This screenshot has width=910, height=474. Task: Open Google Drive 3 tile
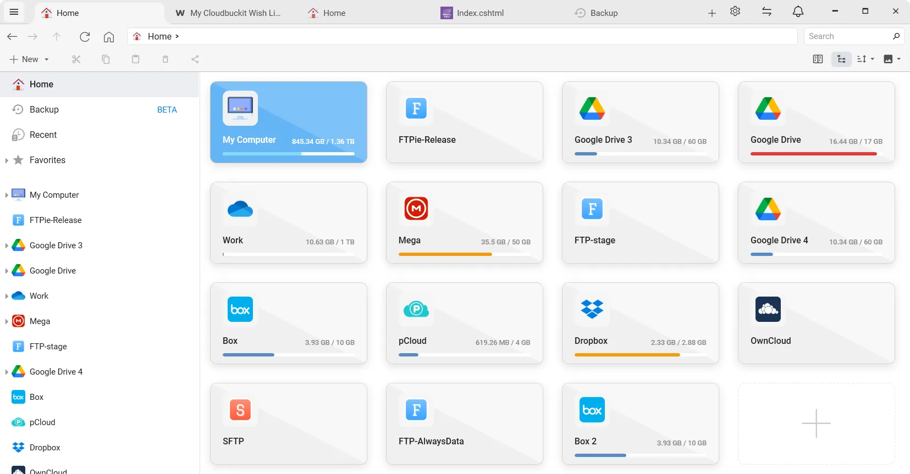click(641, 122)
